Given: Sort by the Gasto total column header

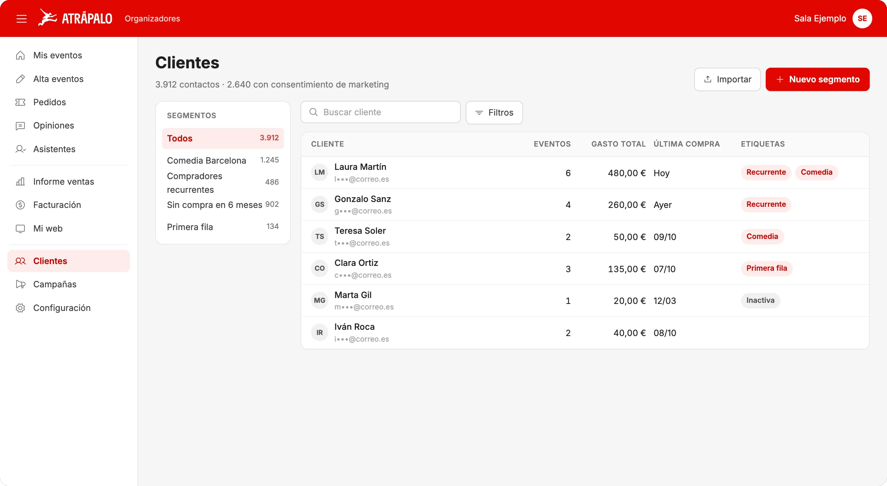Looking at the screenshot, I should coord(618,144).
